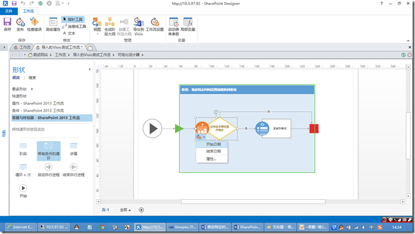Open Advanced Properties (高级属性)
Viewport: 415px width, 234px height.
click(53, 24)
